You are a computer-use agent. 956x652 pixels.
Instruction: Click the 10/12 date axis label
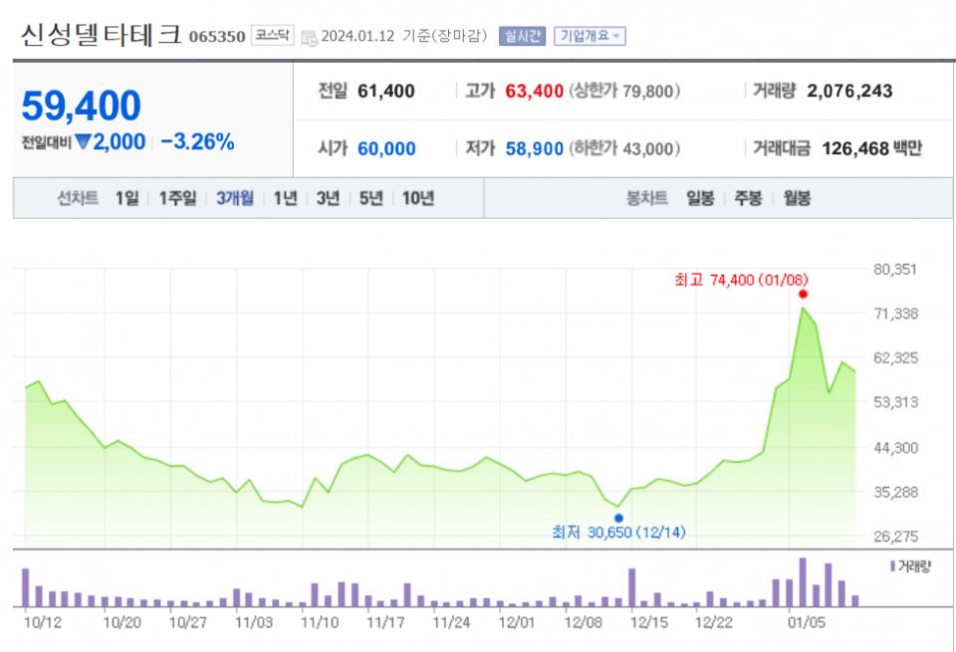click(x=42, y=623)
